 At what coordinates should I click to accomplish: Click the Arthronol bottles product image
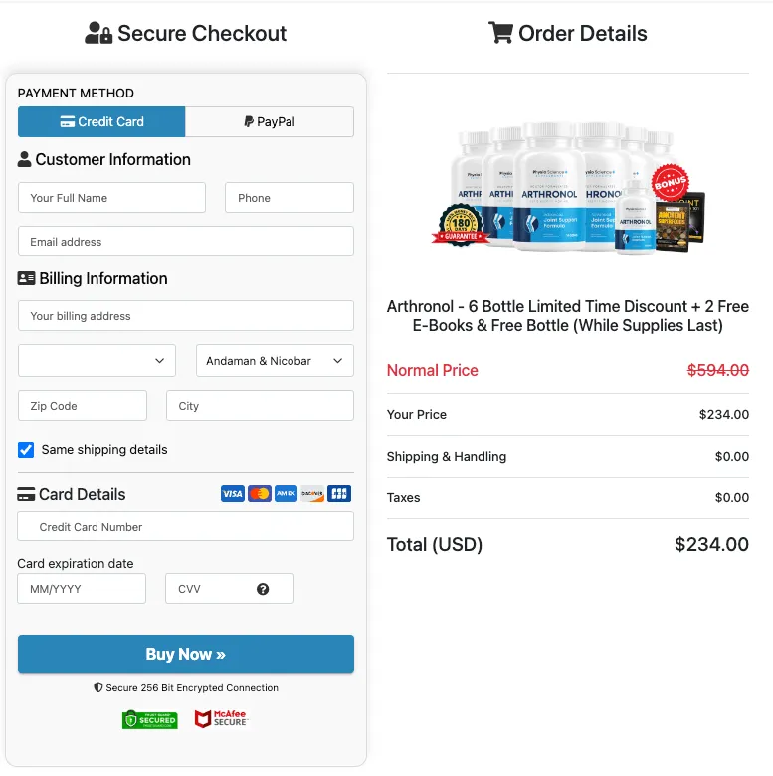pos(568,188)
